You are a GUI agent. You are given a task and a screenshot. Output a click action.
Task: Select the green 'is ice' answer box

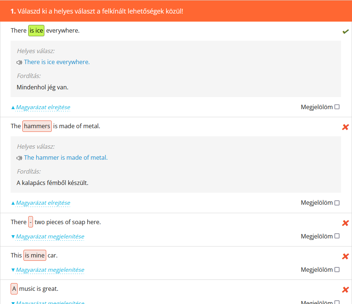point(36,31)
